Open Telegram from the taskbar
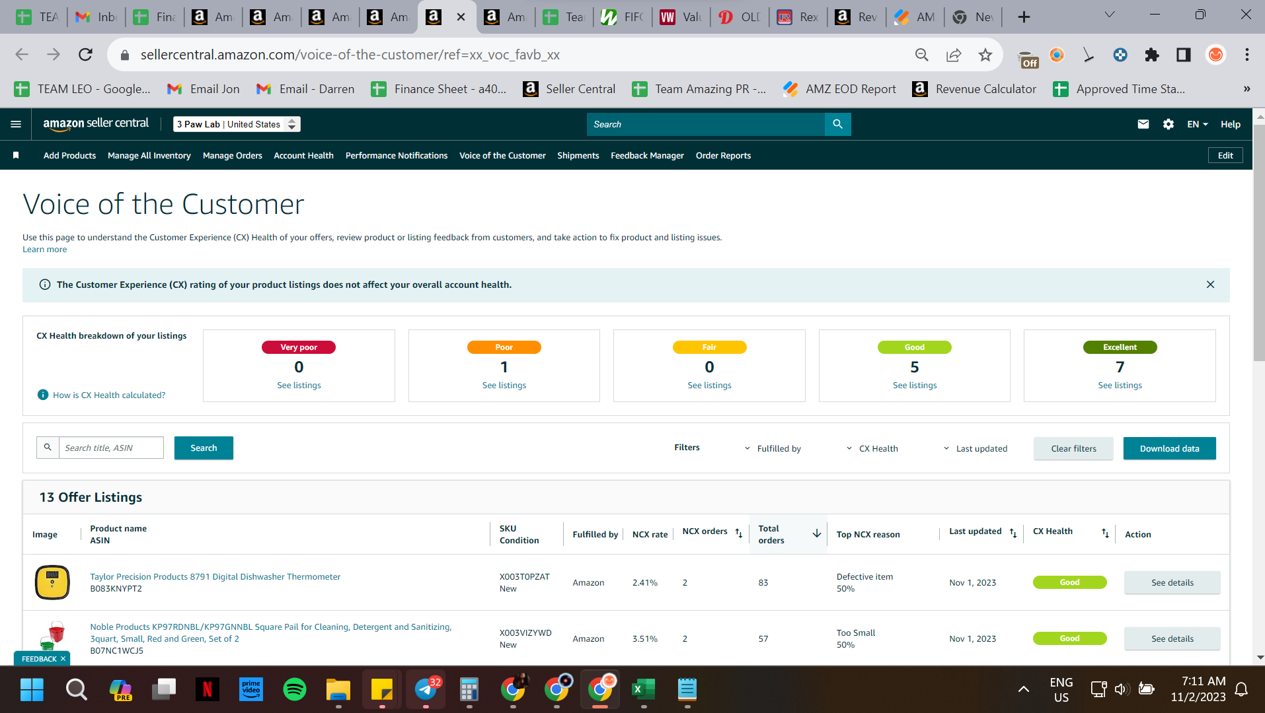 coord(426,689)
